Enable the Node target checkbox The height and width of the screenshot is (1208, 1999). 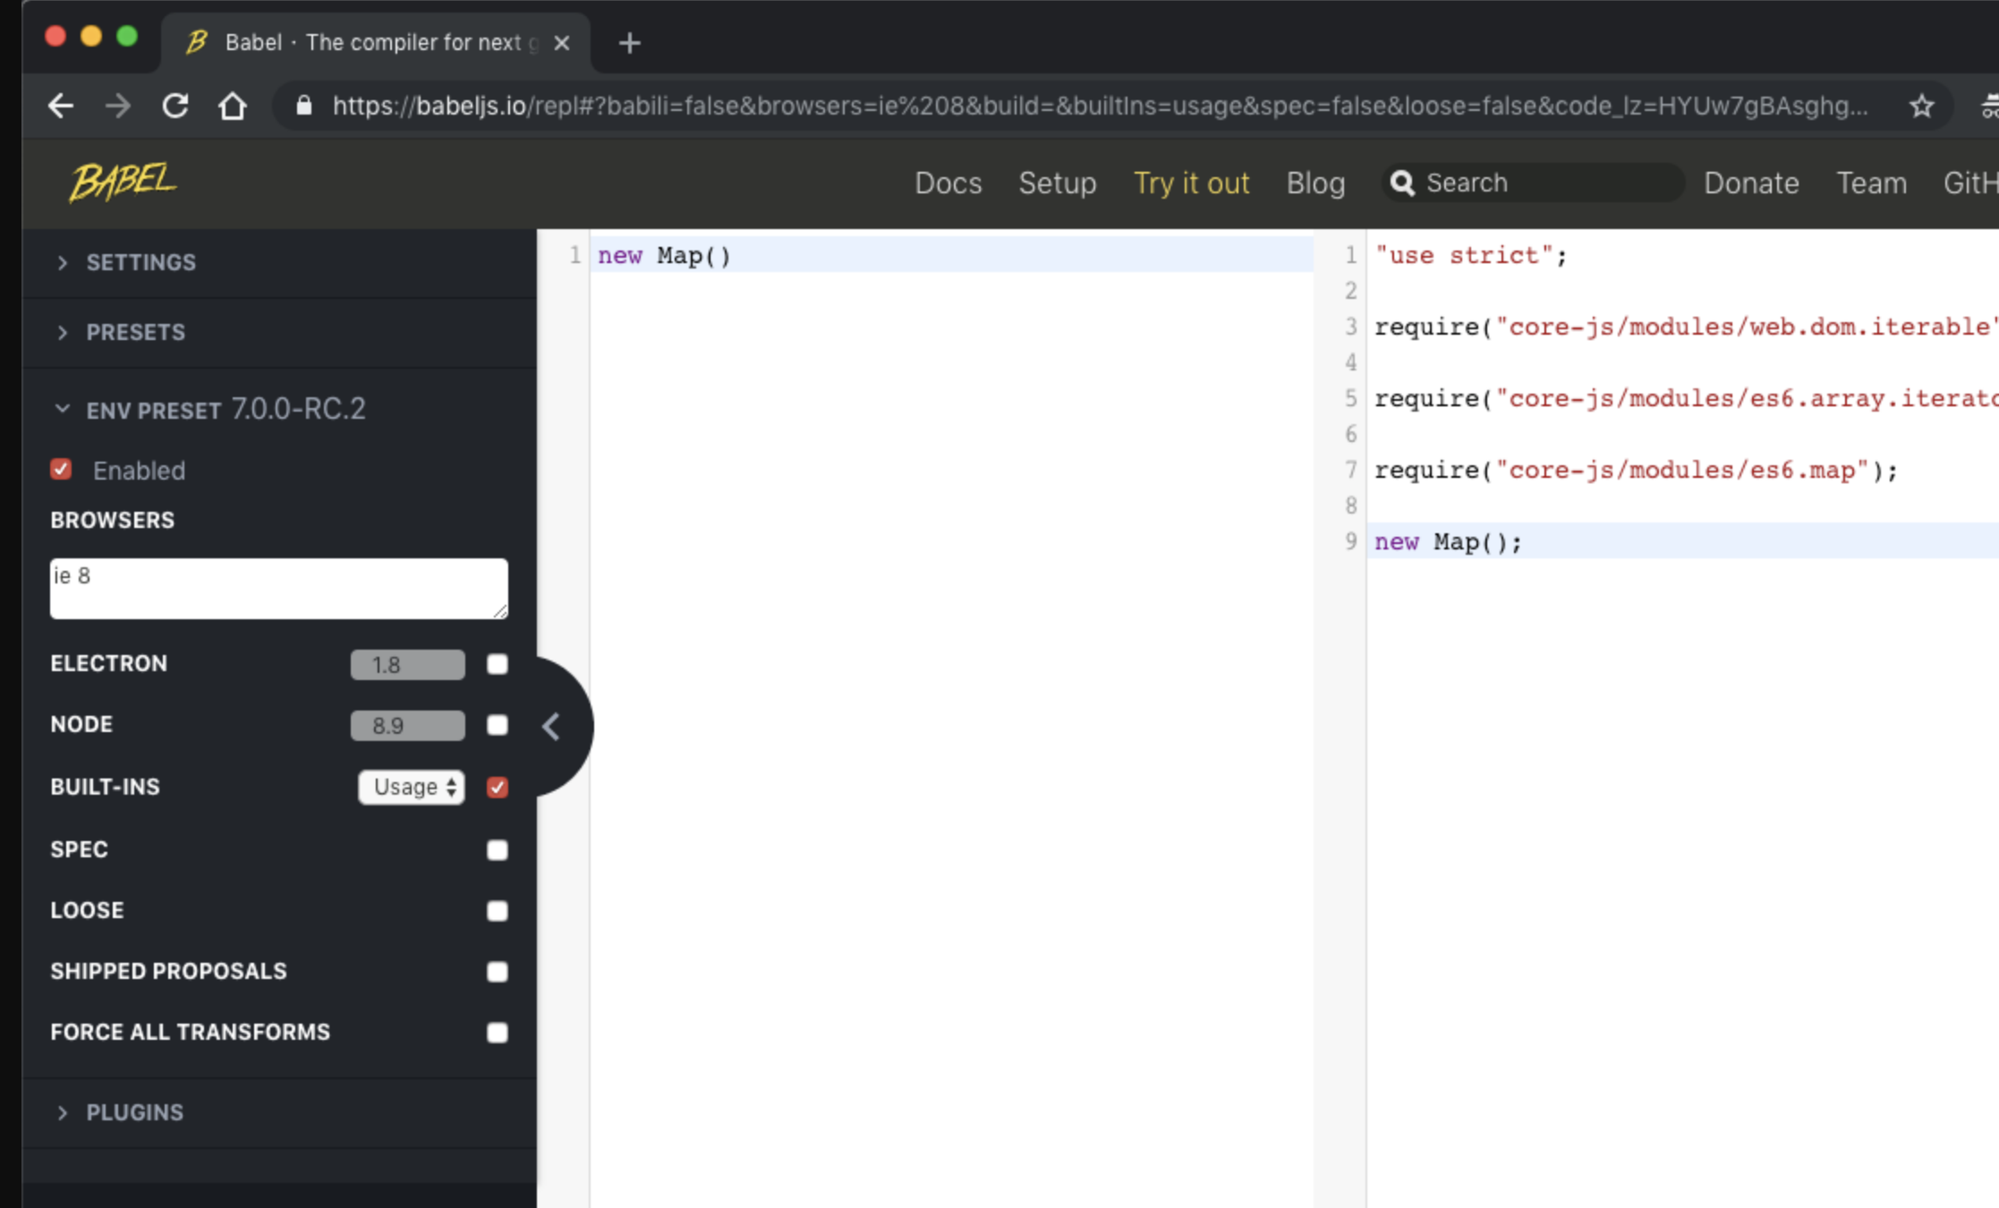click(497, 725)
